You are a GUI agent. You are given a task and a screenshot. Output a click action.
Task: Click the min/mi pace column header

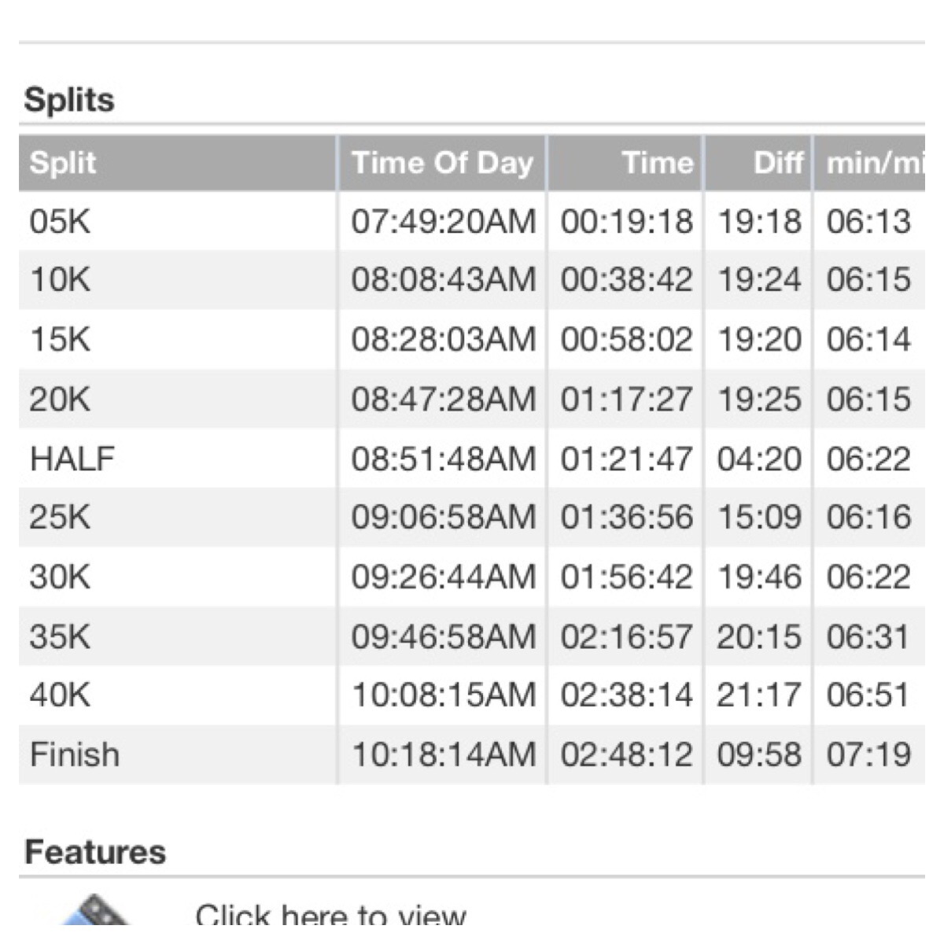coord(872,163)
